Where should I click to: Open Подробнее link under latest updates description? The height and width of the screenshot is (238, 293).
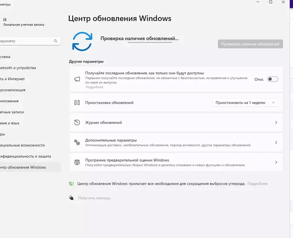coord(94,87)
